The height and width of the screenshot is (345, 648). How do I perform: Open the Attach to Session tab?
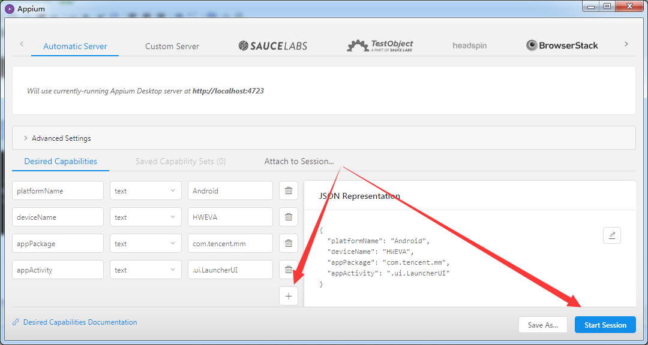299,161
